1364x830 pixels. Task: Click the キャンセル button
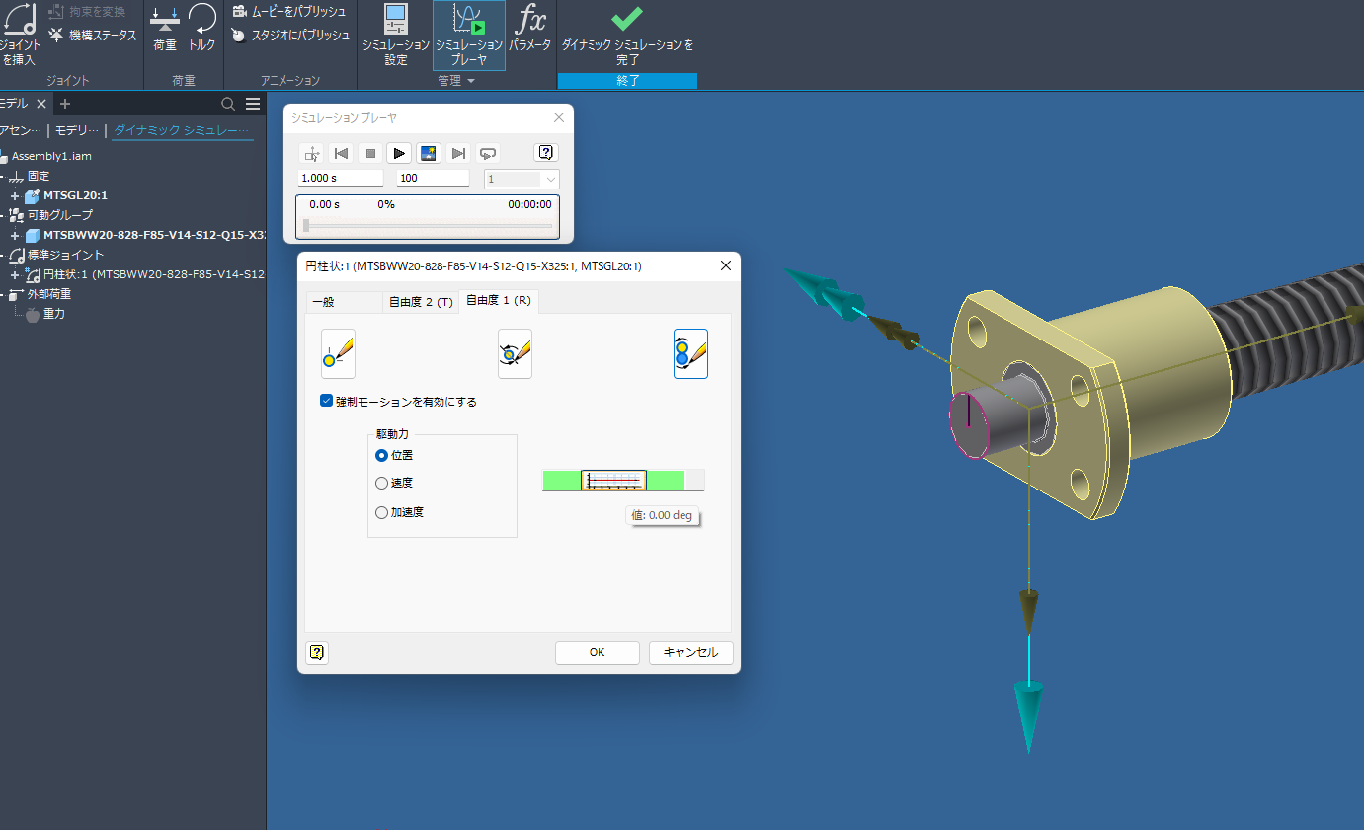click(690, 652)
